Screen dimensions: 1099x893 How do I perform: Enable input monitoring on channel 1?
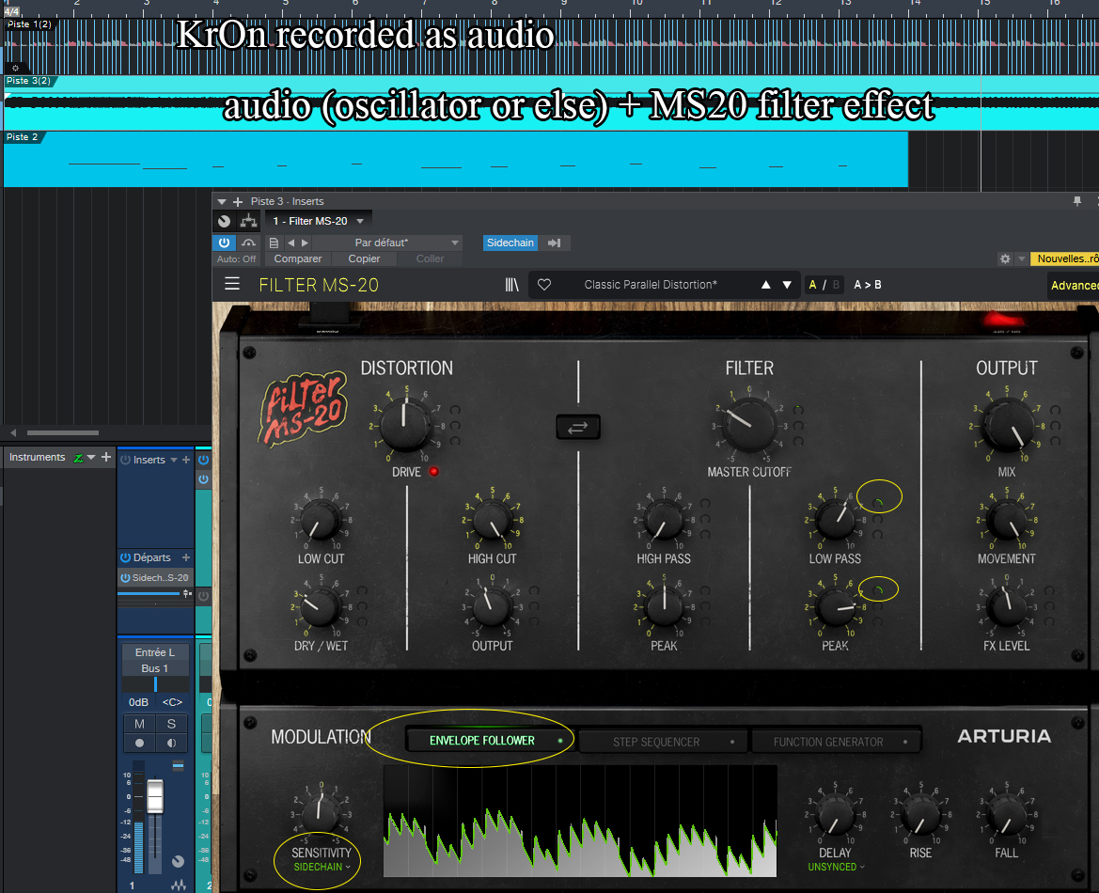tap(172, 743)
